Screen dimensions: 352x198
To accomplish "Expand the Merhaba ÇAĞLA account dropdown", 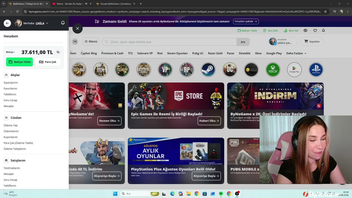I will click(36, 23).
